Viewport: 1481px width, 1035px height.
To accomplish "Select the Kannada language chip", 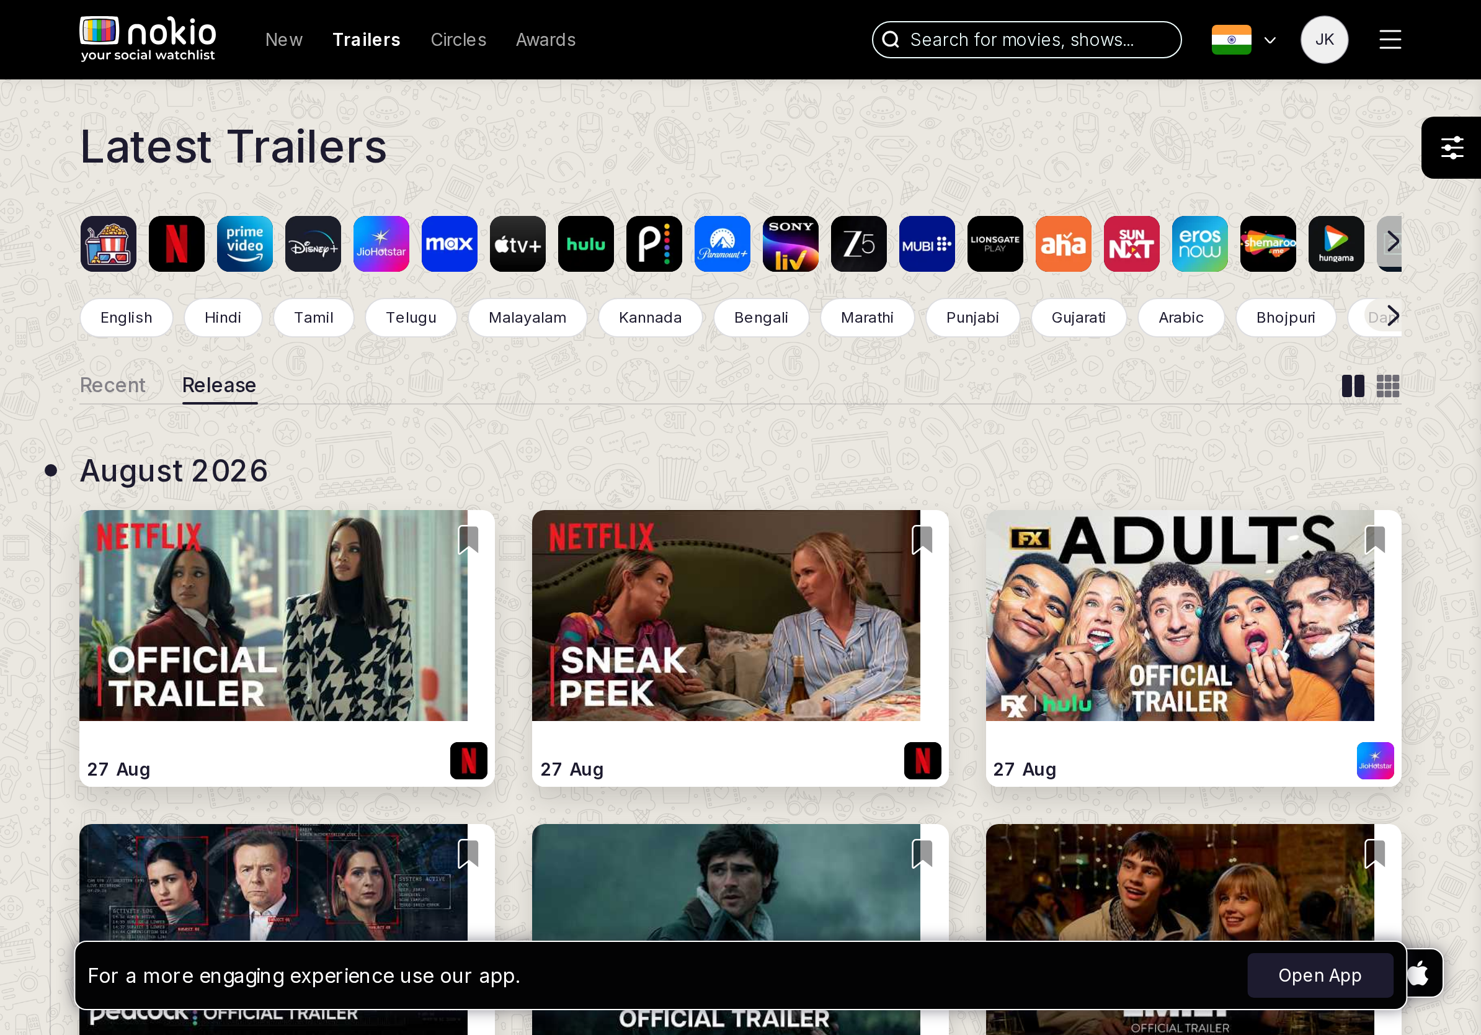I will (650, 318).
